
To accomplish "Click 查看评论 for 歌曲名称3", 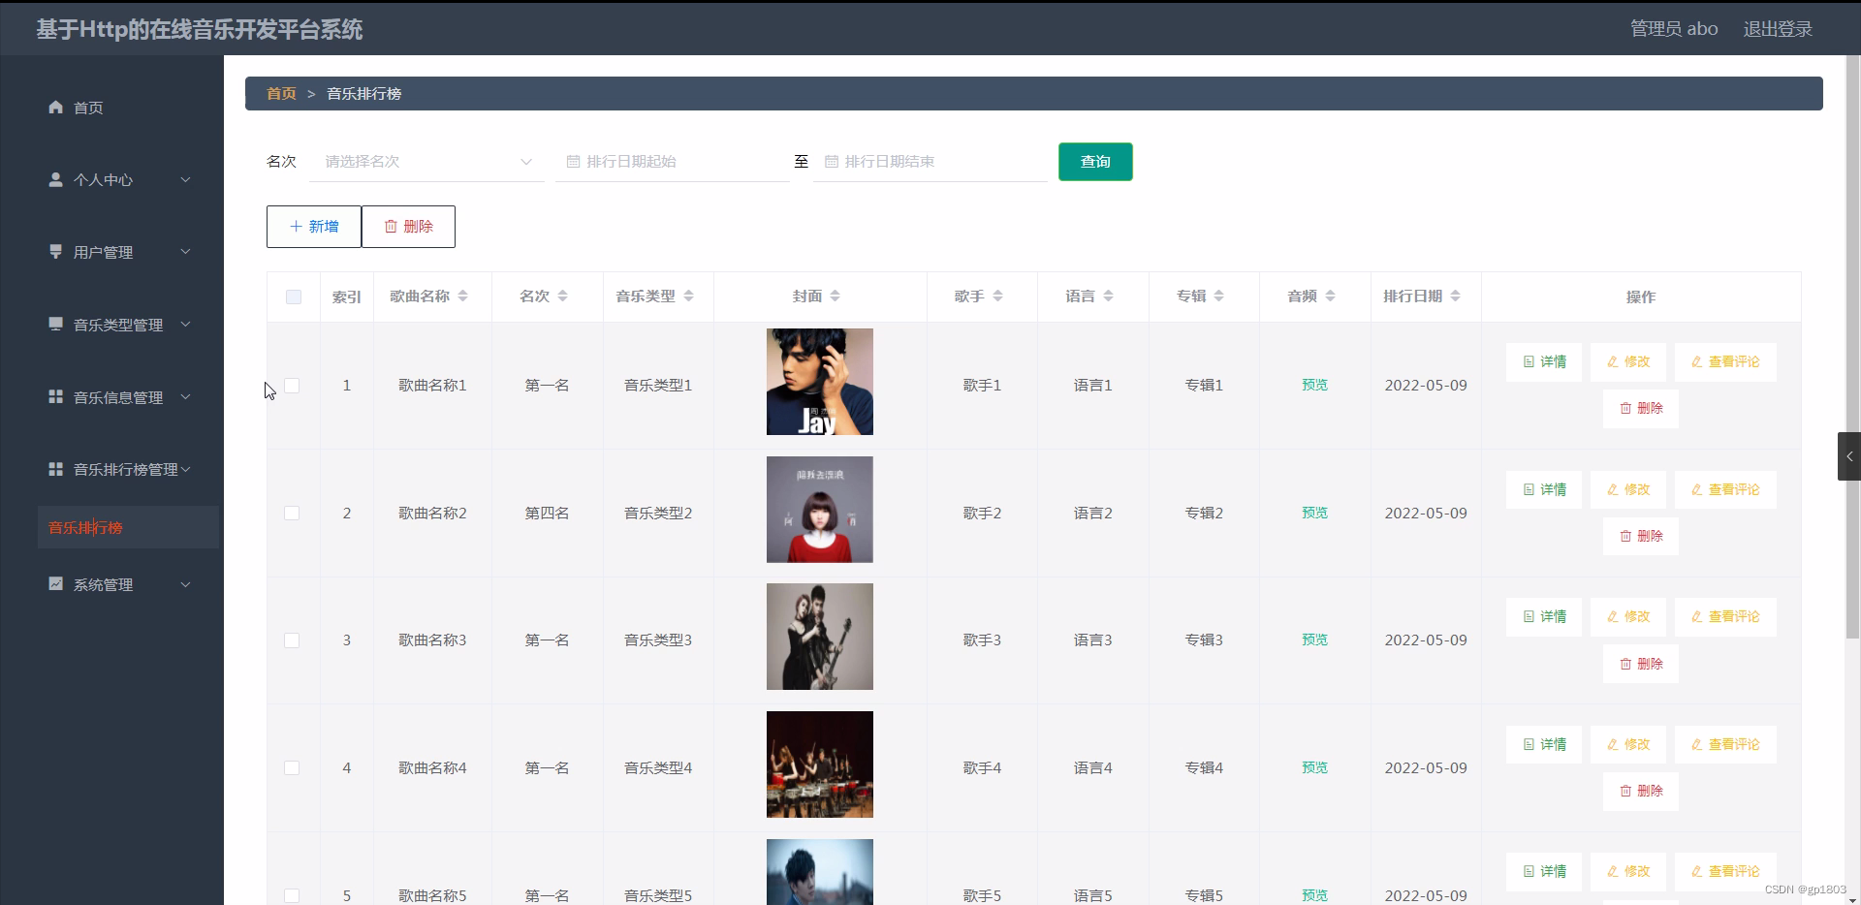I will [1725, 617].
